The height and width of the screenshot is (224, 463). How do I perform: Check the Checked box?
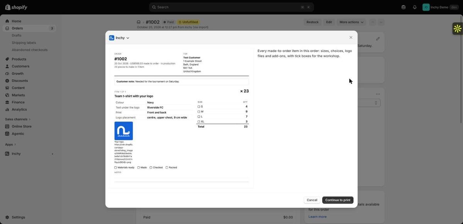tap(151, 167)
